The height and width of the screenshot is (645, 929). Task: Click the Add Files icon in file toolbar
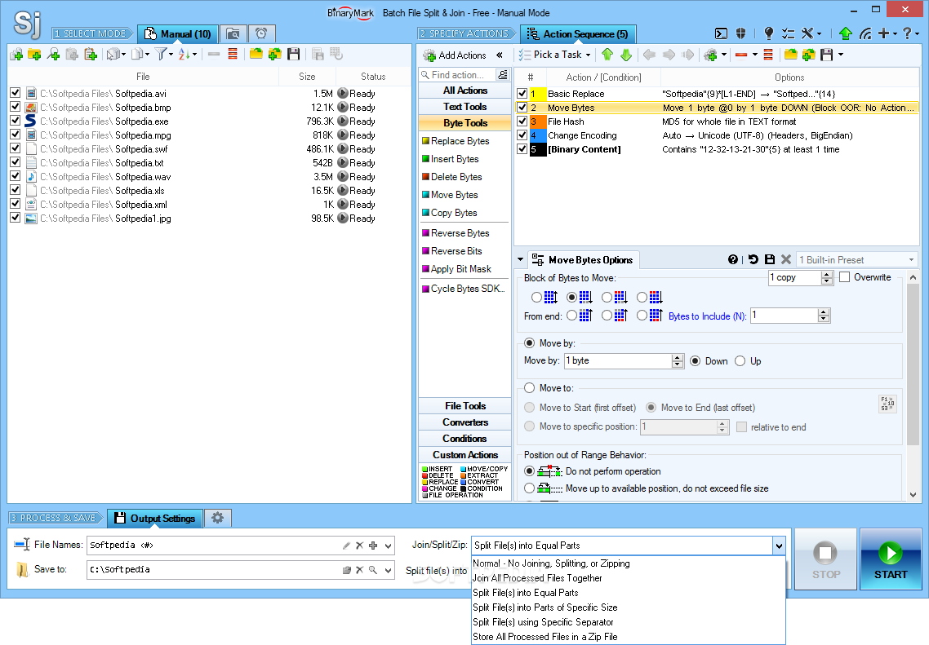[16, 55]
